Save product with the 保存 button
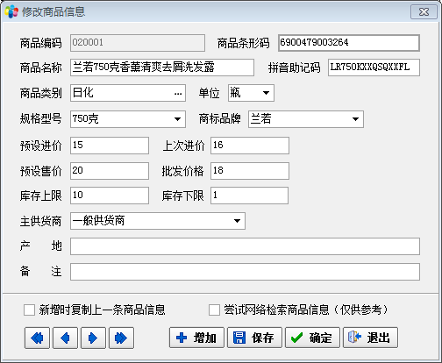The image size is (442, 363). [254, 338]
